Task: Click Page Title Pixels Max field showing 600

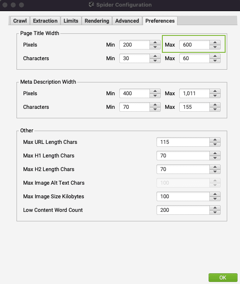Action: (195, 45)
